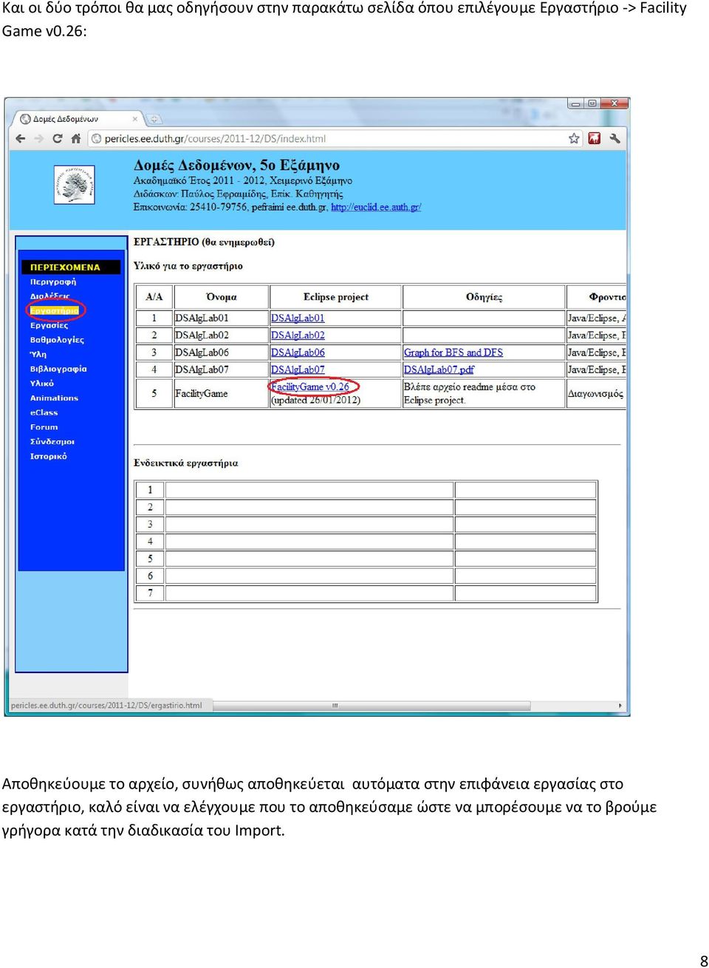Click the Δομές Δεδομένων, 5ο Εξάμηνο page title
The image size is (709, 968).
point(236,165)
